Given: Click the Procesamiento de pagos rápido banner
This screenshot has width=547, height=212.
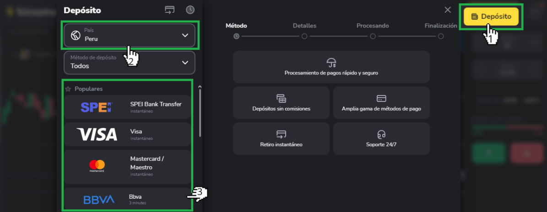Looking at the screenshot, I should pyautogui.click(x=331, y=67).
